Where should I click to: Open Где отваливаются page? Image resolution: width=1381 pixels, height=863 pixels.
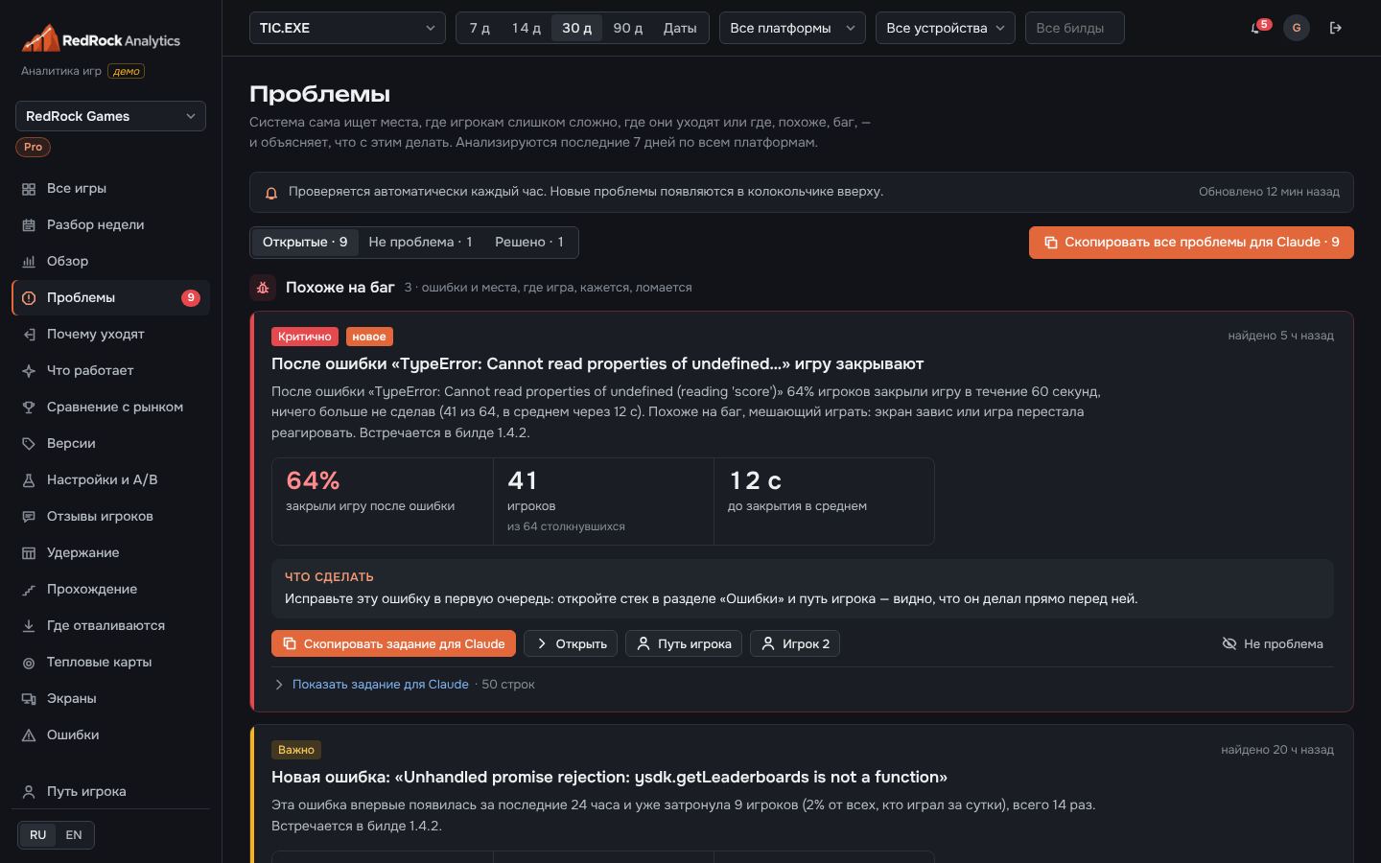[x=110, y=626]
